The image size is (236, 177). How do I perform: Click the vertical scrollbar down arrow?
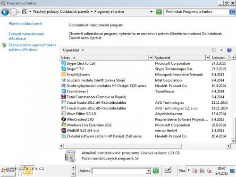click(x=233, y=141)
